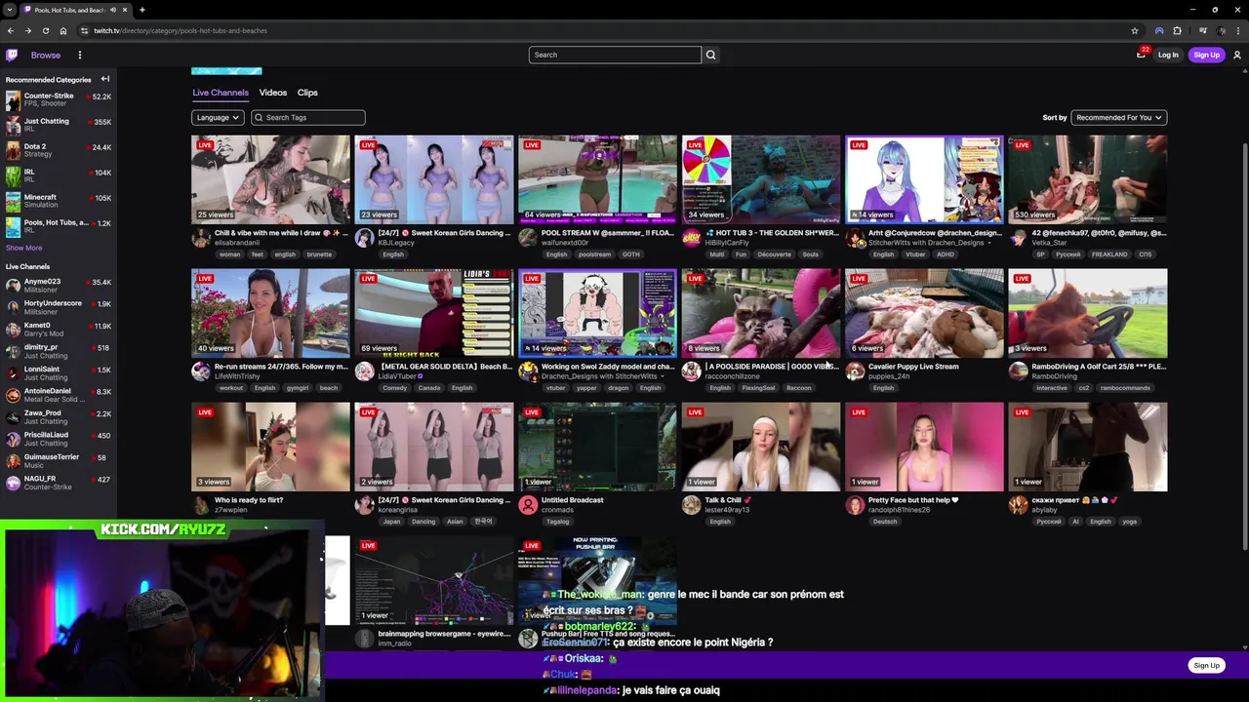
Task: Click the browser home icon
Action: click(x=63, y=30)
